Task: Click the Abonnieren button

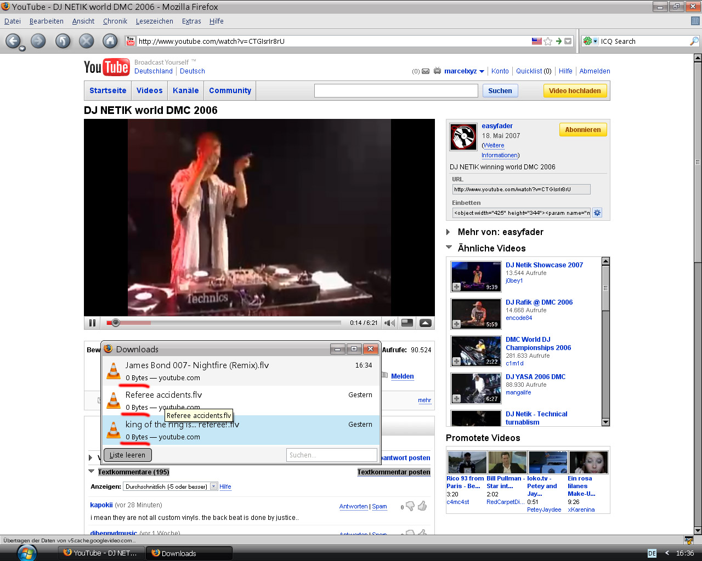Action: coord(583,130)
